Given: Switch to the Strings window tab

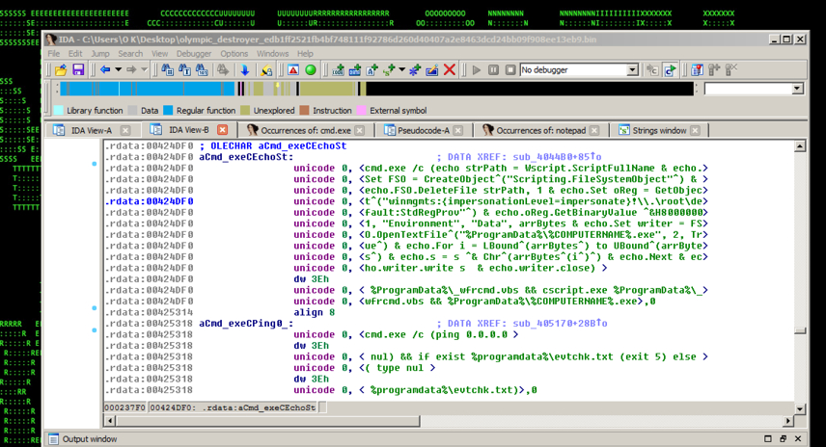Looking at the screenshot, I should tap(659, 130).
